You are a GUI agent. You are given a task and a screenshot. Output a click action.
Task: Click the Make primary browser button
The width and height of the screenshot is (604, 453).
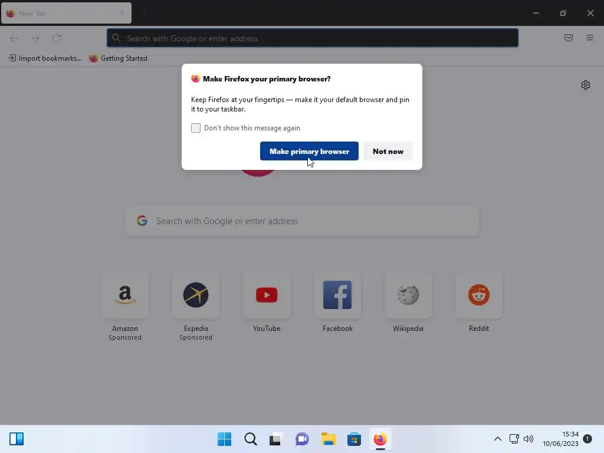[x=309, y=152]
